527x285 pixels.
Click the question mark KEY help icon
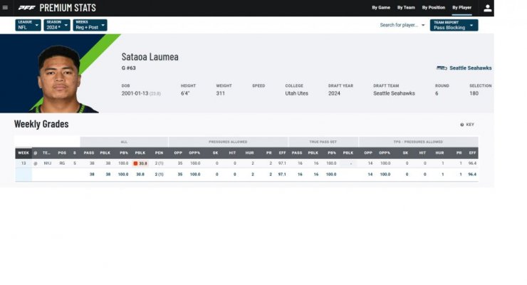pyautogui.click(x=461, y=125)
